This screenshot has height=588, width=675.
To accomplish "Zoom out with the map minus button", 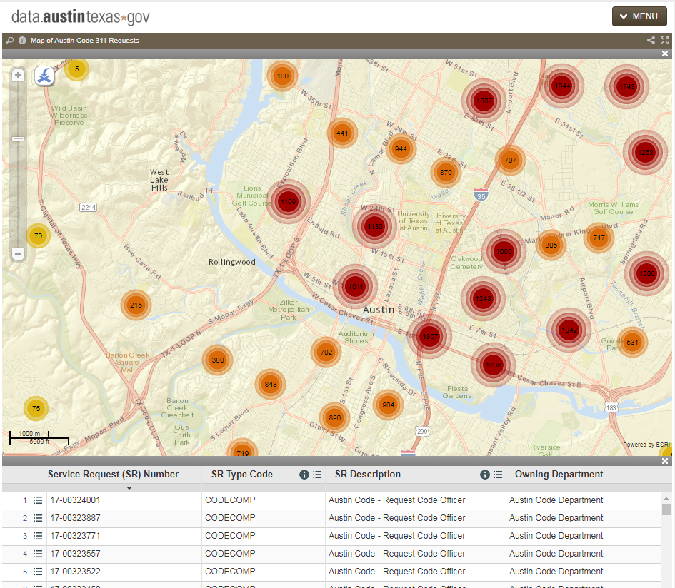I will click(x=19, y=254).
